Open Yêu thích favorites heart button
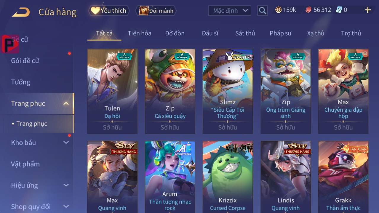This screenshot has height=213, width=379. point(109,11)
